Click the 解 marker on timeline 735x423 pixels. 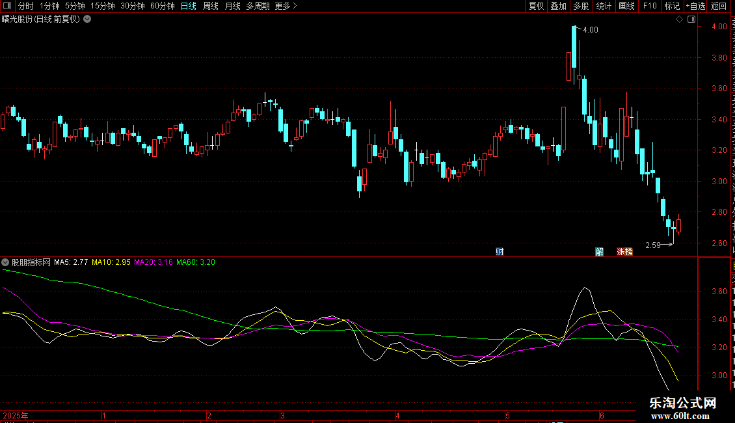[x=600, y=252]
